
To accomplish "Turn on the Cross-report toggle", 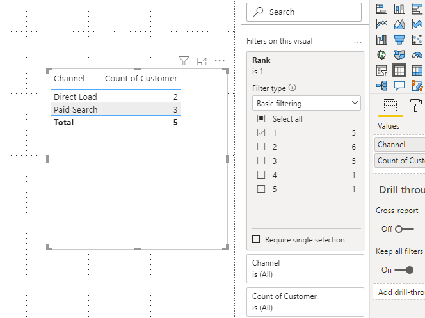I will 405,229.
